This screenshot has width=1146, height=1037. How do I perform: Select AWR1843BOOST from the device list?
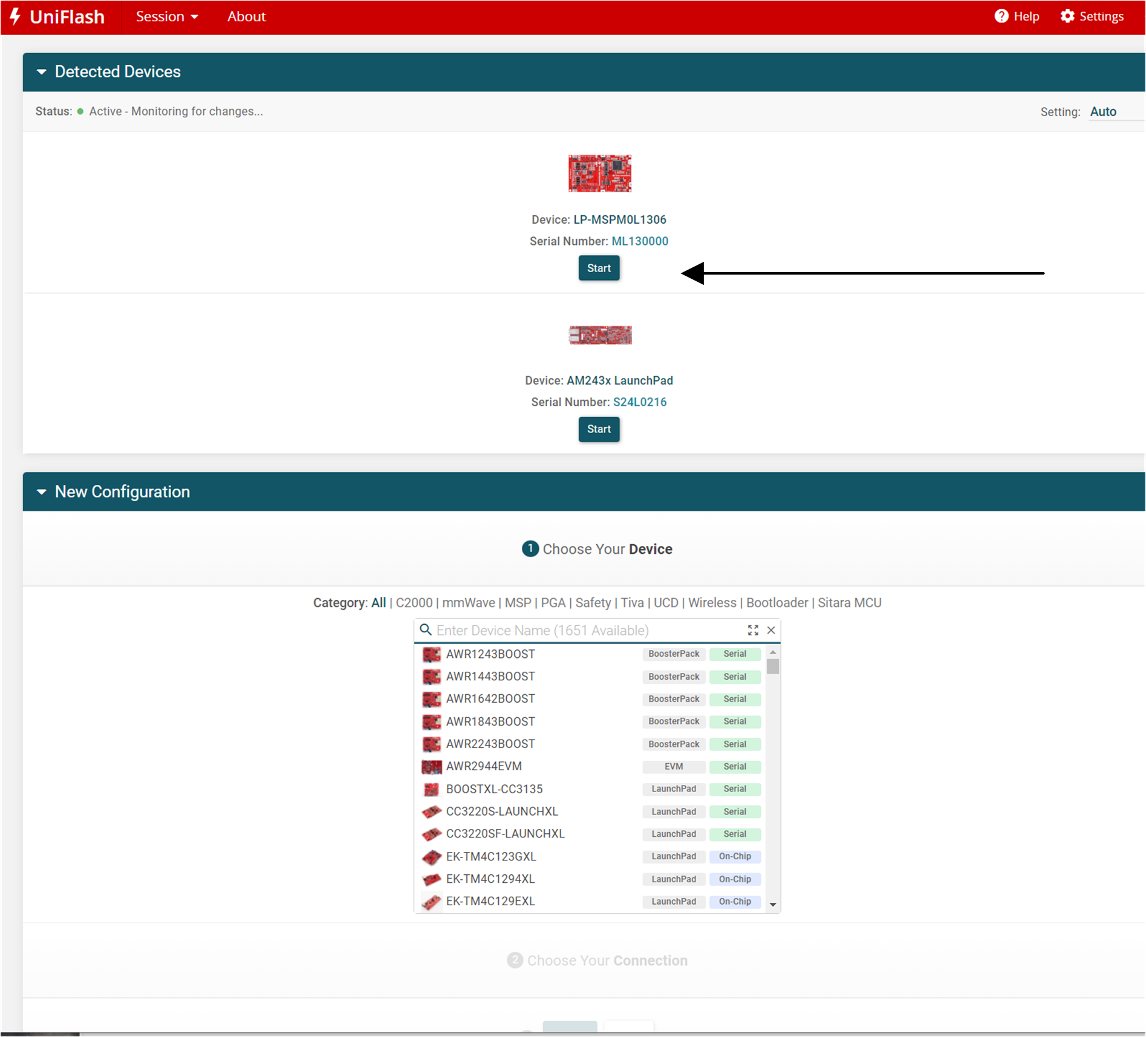[x=590, y=721]
